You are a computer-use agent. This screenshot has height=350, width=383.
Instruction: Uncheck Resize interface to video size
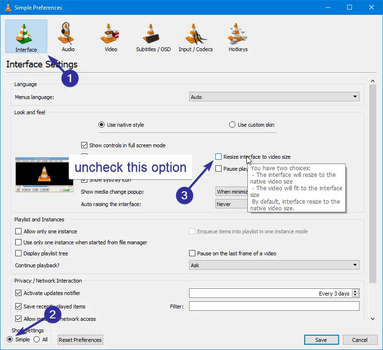click(218, 156)
